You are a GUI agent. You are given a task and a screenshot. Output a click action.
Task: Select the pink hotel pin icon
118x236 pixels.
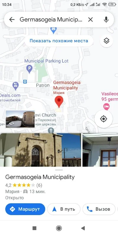(x=106, y=106)
